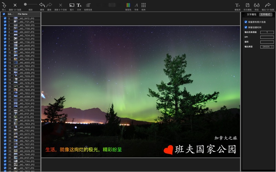This screenshot has width=276, height=172.
Task: Click the Preview (预览) glasses icon
Action: coord(257,5)
